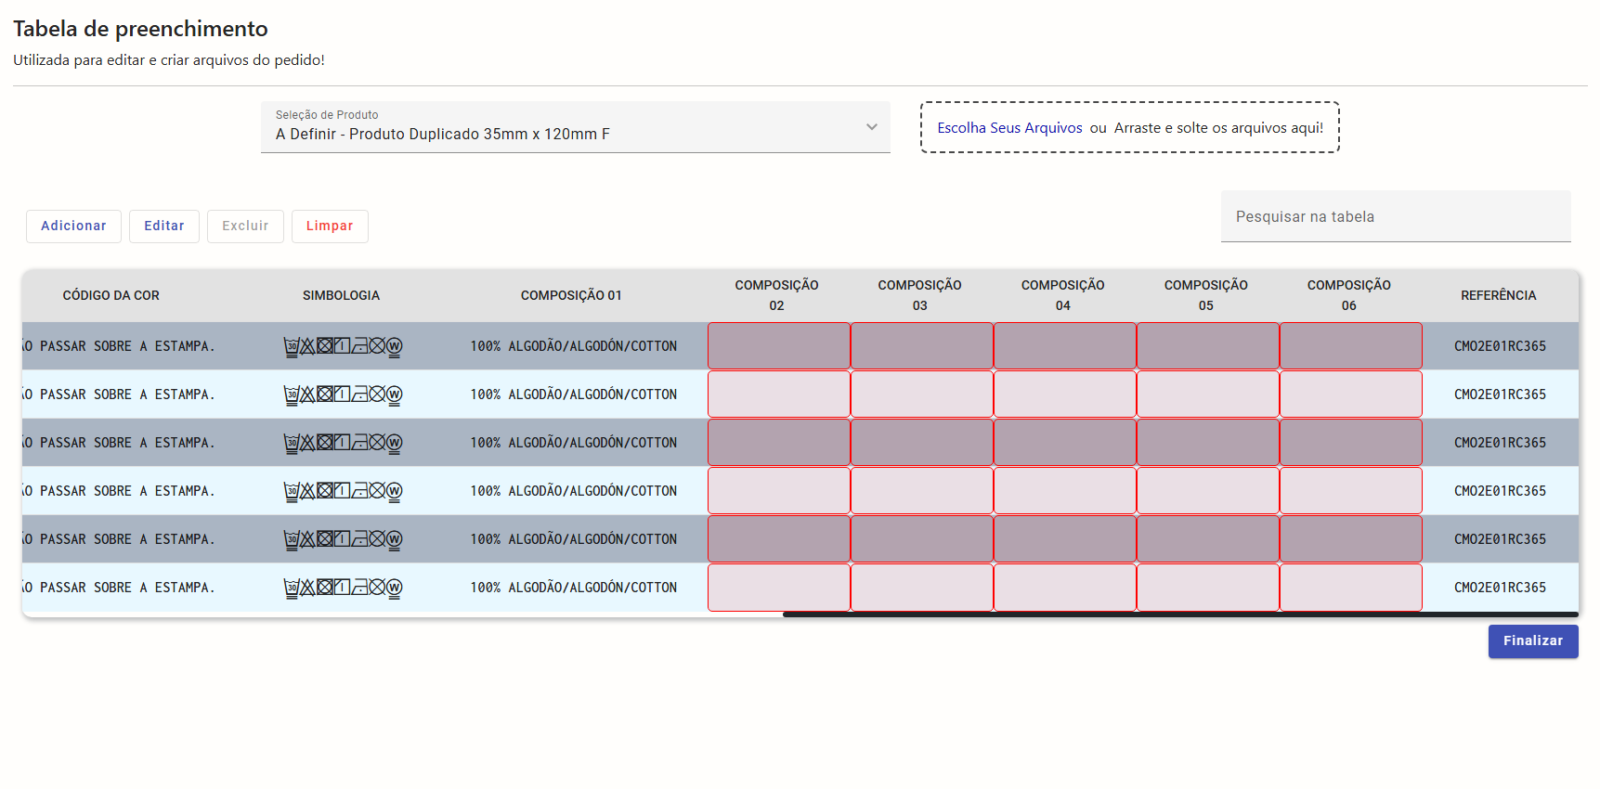Click the do-not-bleach triangle in first row
Viewport: 1600px width, 789px height.
coord(307,346)
